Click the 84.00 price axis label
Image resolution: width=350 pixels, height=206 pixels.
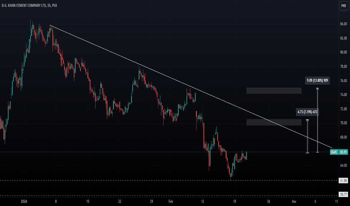tap(344, 24)
